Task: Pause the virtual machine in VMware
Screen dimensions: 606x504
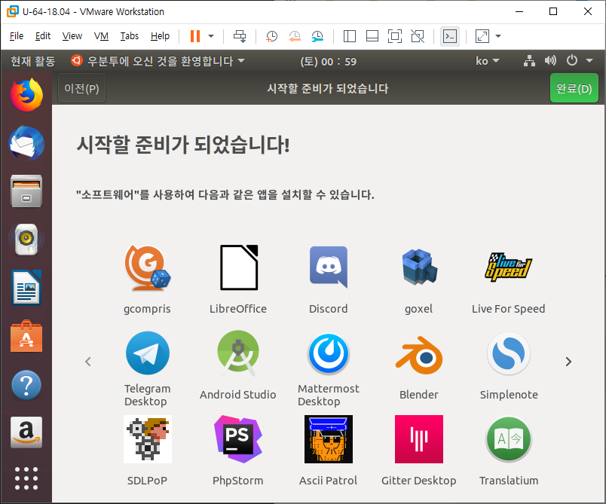Action: (195, 36)
